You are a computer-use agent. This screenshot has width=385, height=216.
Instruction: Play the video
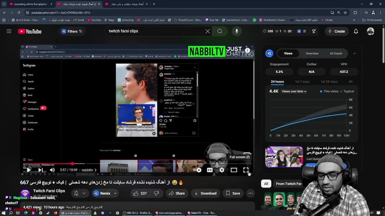click(x=29, y=170)
